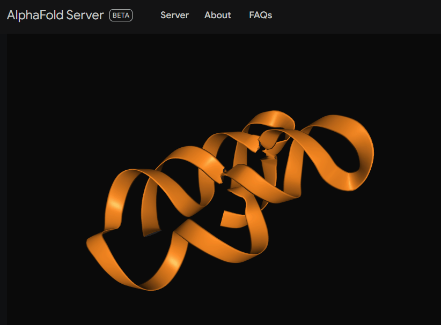Click the AlphaFold Server logo title
This screenshot has height=325, width=441.
55,15
